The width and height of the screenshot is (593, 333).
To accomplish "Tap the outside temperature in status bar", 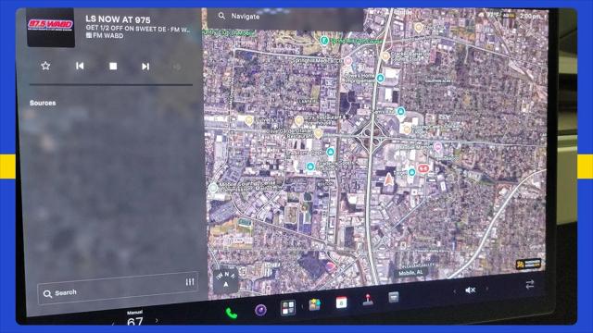I will pos(493,15).
